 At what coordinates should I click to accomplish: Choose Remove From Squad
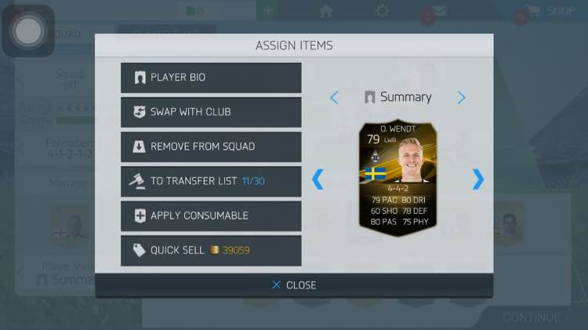point(211,147)
